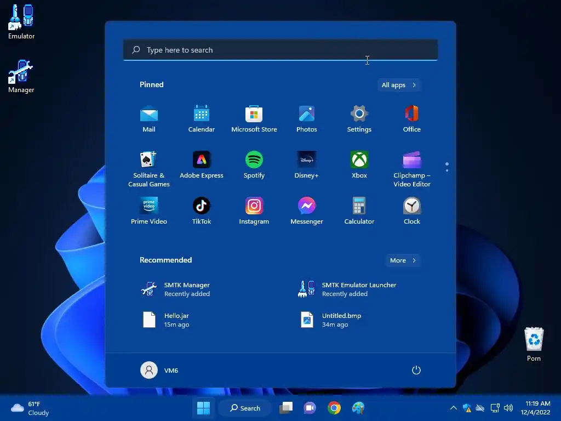Open Chat from the taskbar

pyautogui.click(x=310, y=408)
